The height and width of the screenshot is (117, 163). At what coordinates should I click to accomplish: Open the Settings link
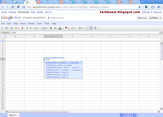coord(146,12)
